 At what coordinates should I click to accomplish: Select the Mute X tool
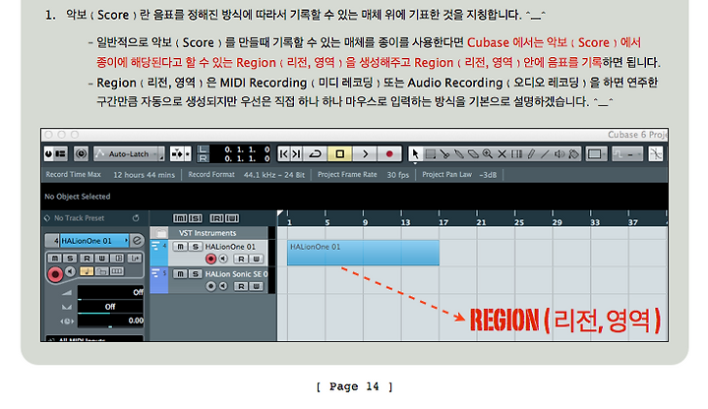(x=501, y=154)
